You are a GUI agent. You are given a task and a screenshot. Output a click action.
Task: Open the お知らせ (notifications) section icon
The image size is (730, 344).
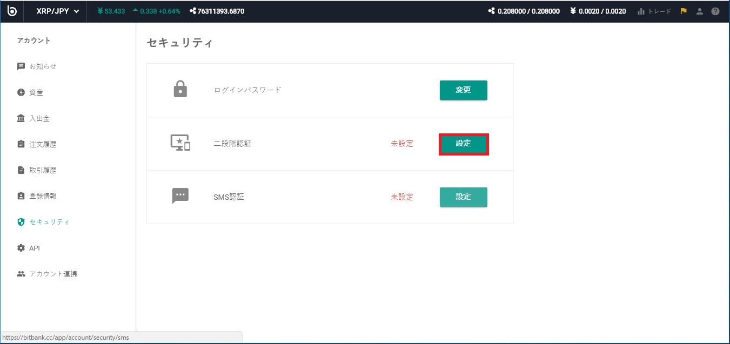[20, 66]
